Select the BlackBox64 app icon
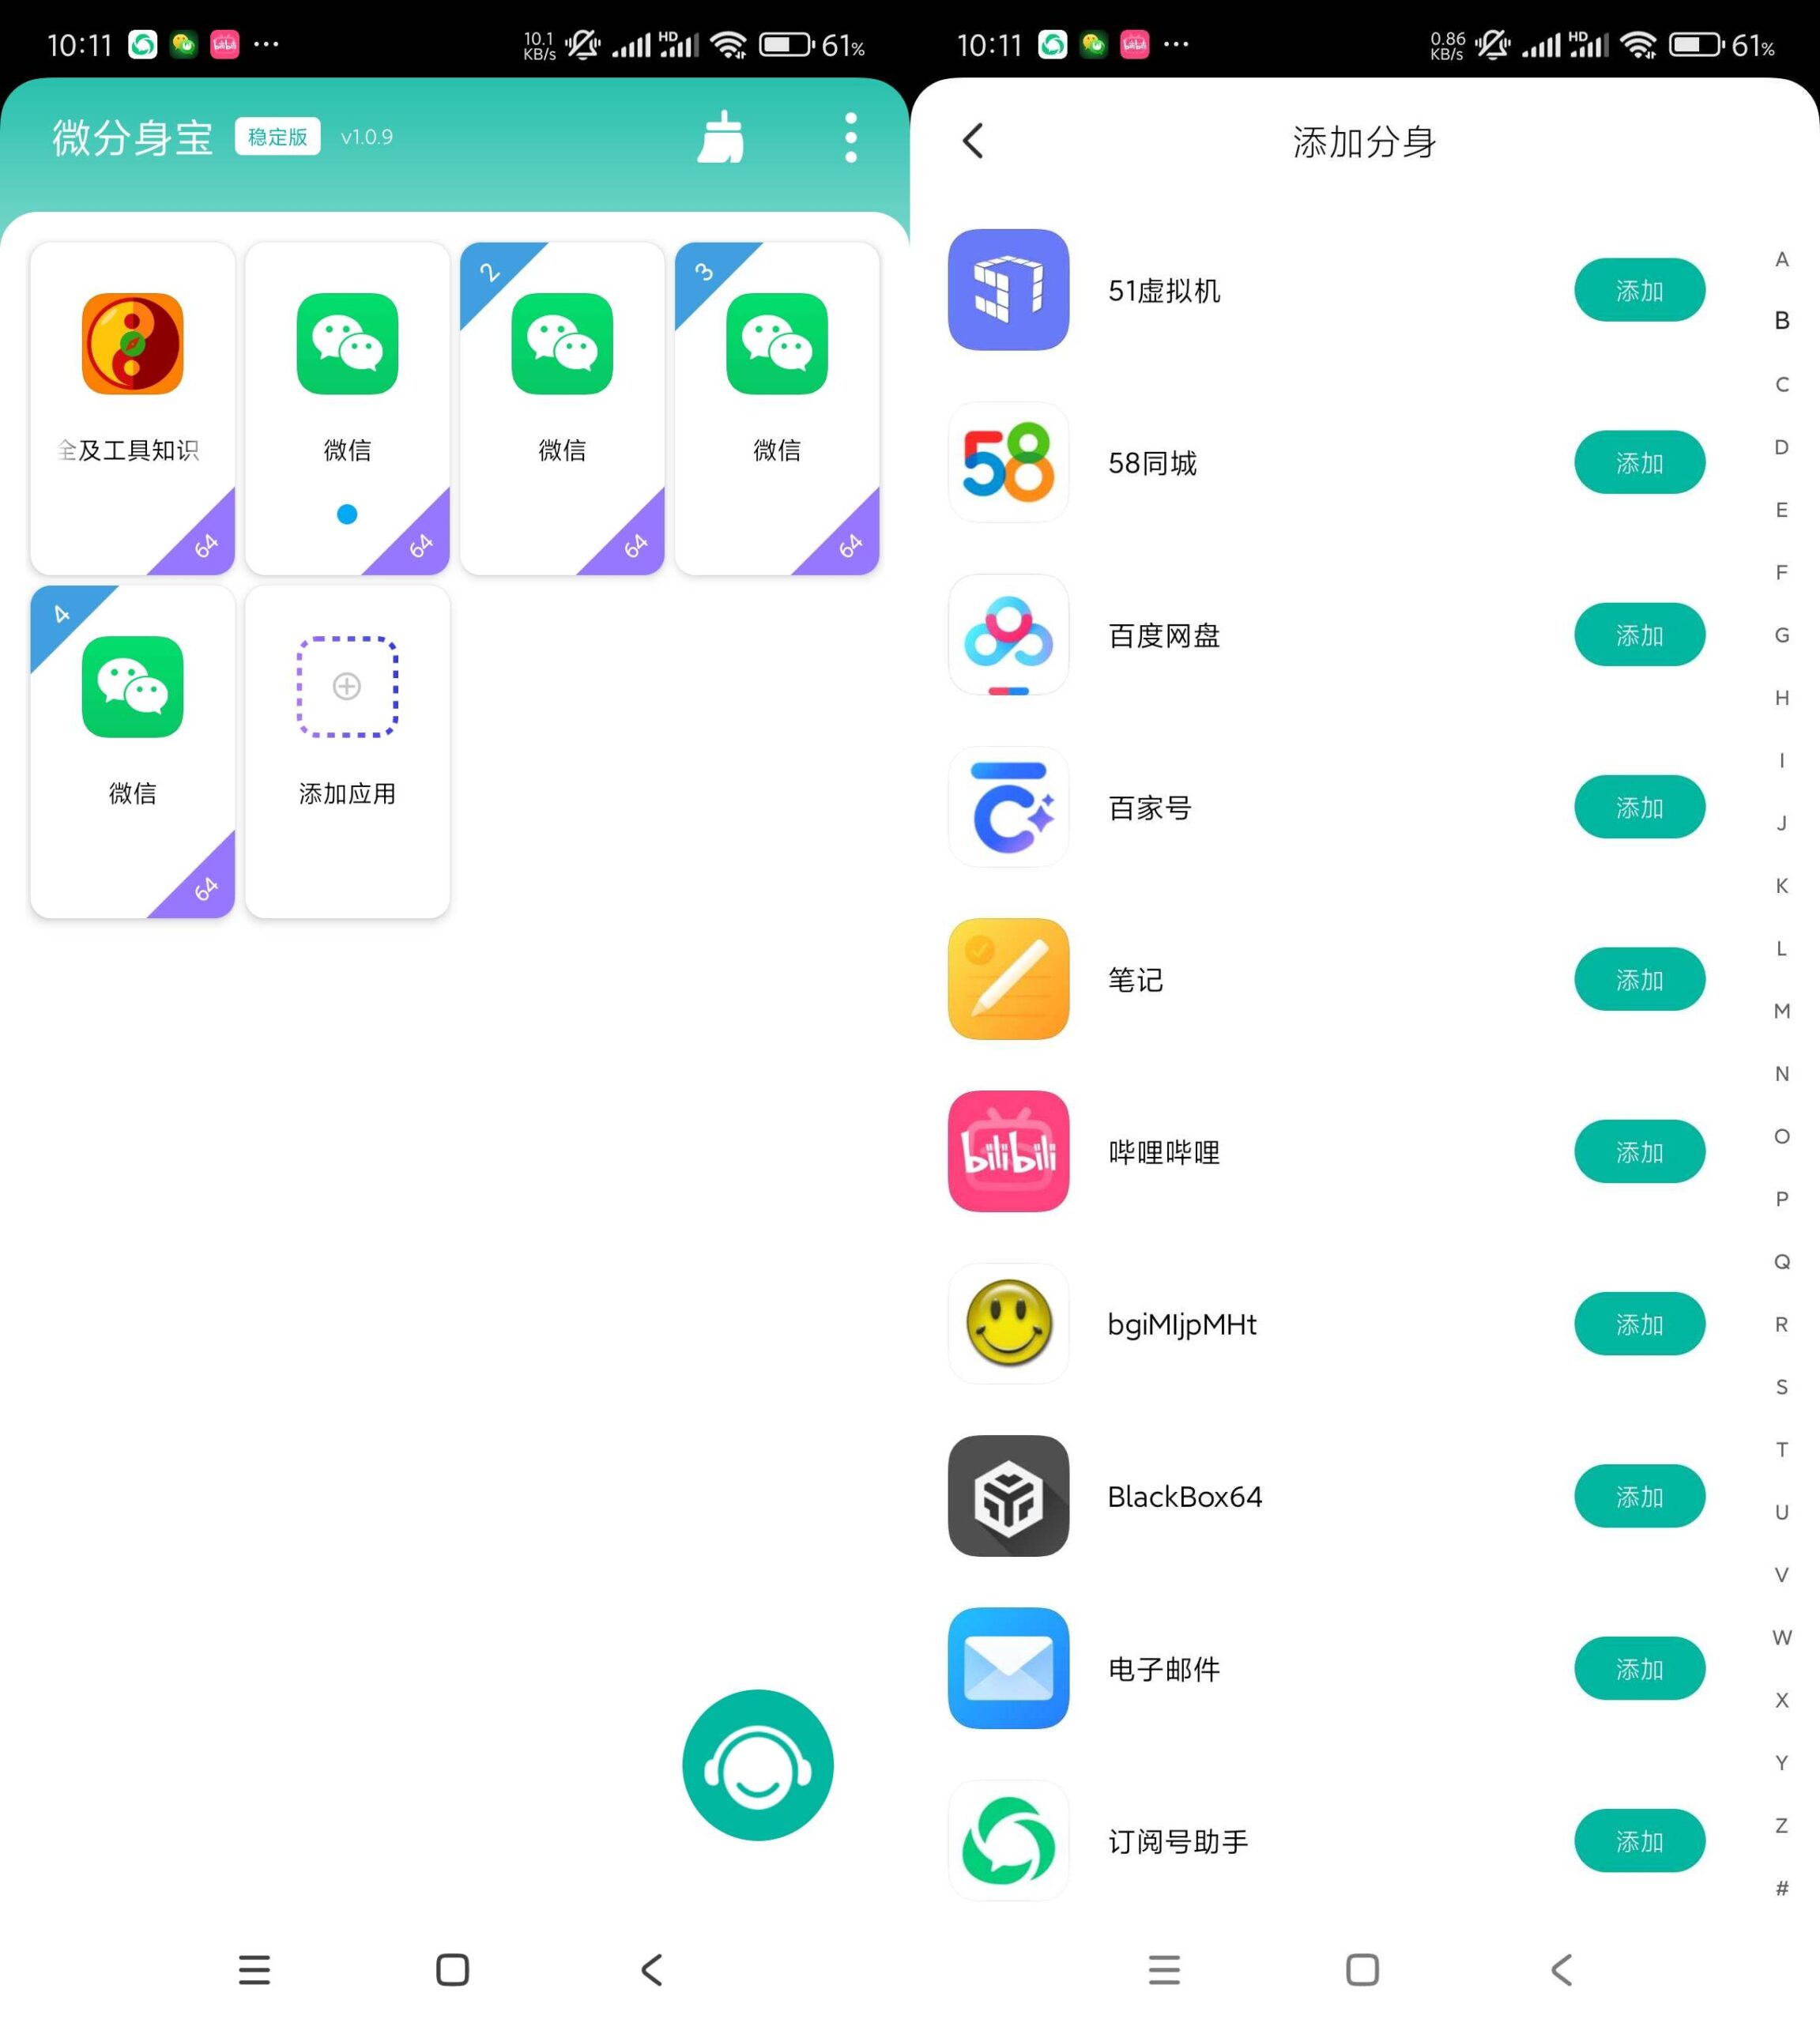This screenshot has width=1820, height=2023. (1010, 1496)
